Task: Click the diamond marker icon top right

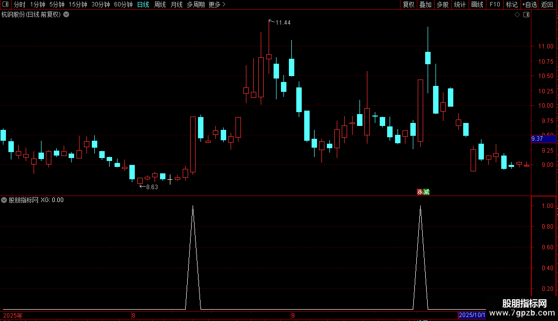Action: click(517, 15)
